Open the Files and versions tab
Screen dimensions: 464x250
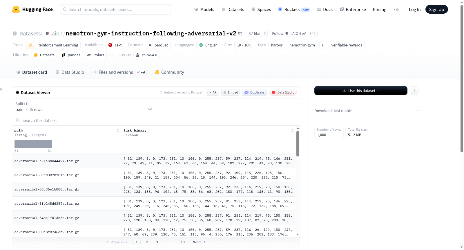pos(119,72)
